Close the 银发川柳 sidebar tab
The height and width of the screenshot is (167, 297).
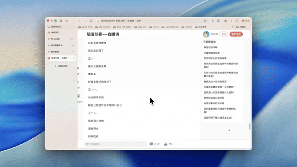[74, 58]
